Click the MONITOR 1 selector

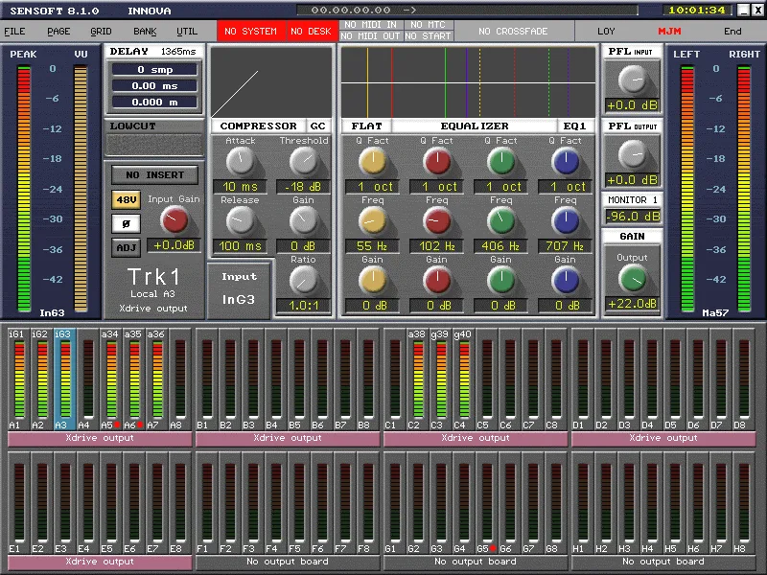coord(633,199)
